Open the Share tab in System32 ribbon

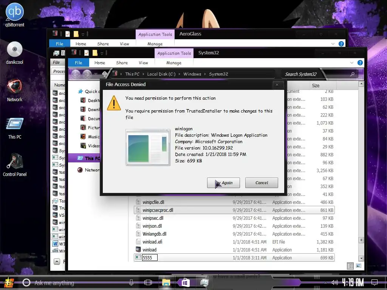122,63
